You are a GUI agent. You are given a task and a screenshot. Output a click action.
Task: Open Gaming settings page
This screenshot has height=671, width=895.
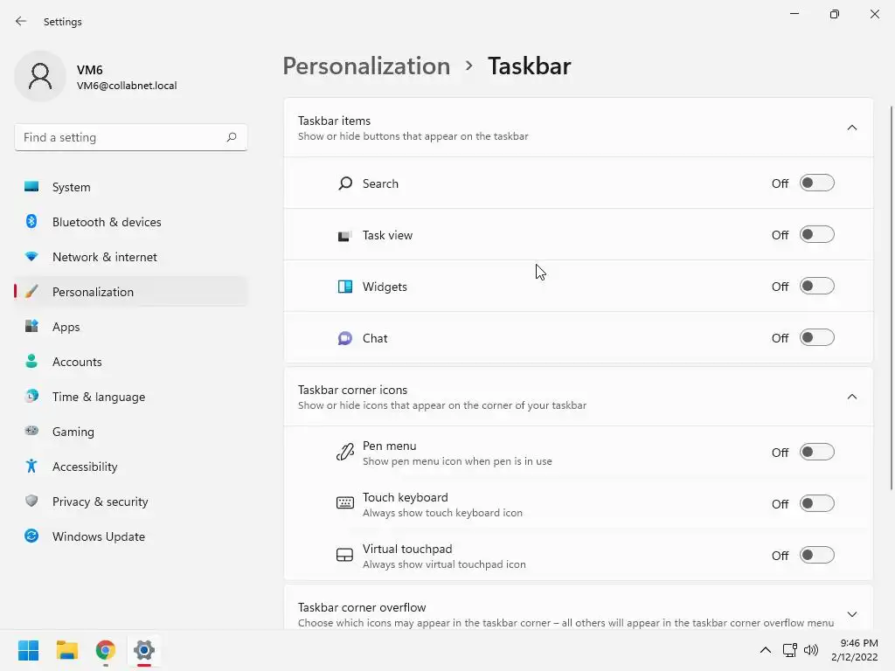coord(131,431)
